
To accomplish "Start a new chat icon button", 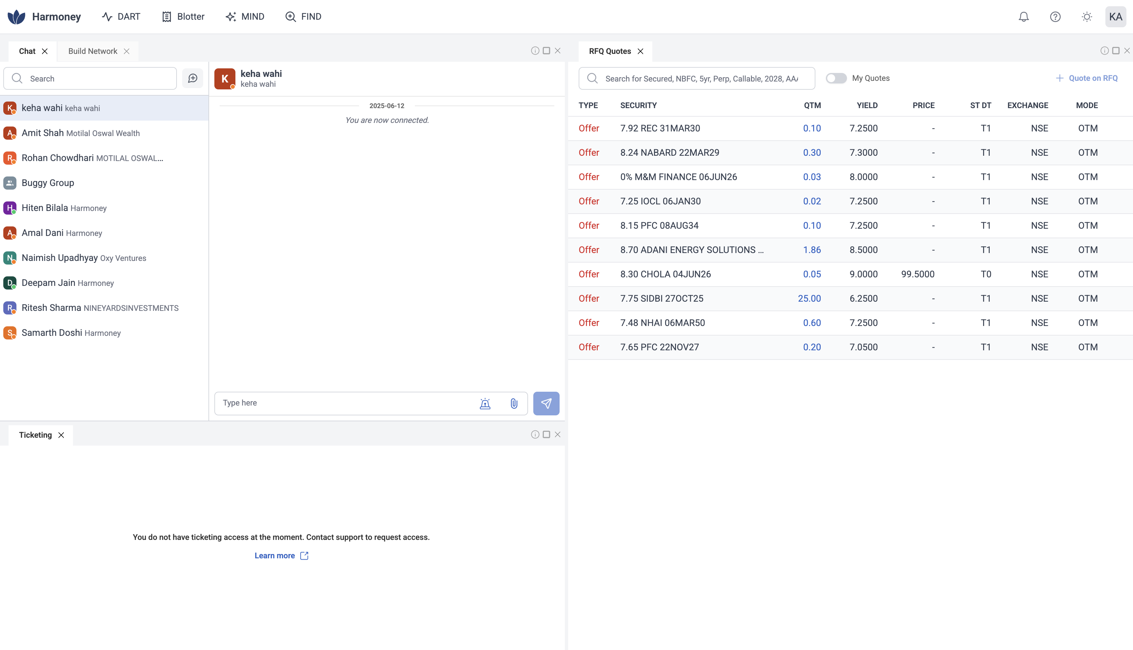I will 192,79.
